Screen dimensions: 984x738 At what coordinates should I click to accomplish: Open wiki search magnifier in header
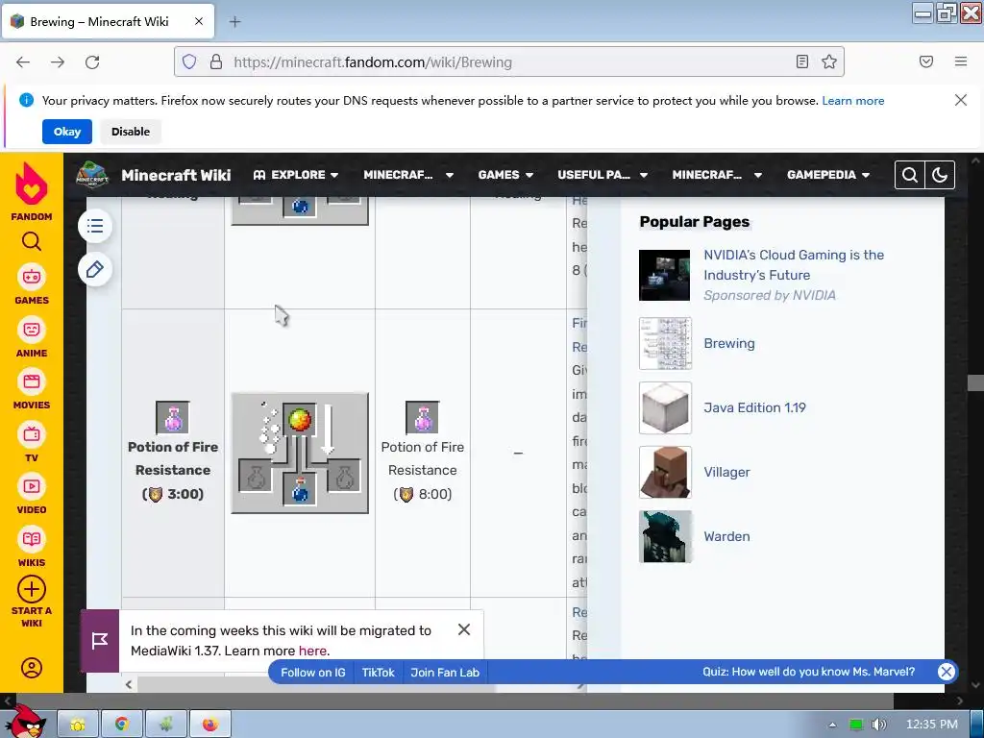(909, 175)
